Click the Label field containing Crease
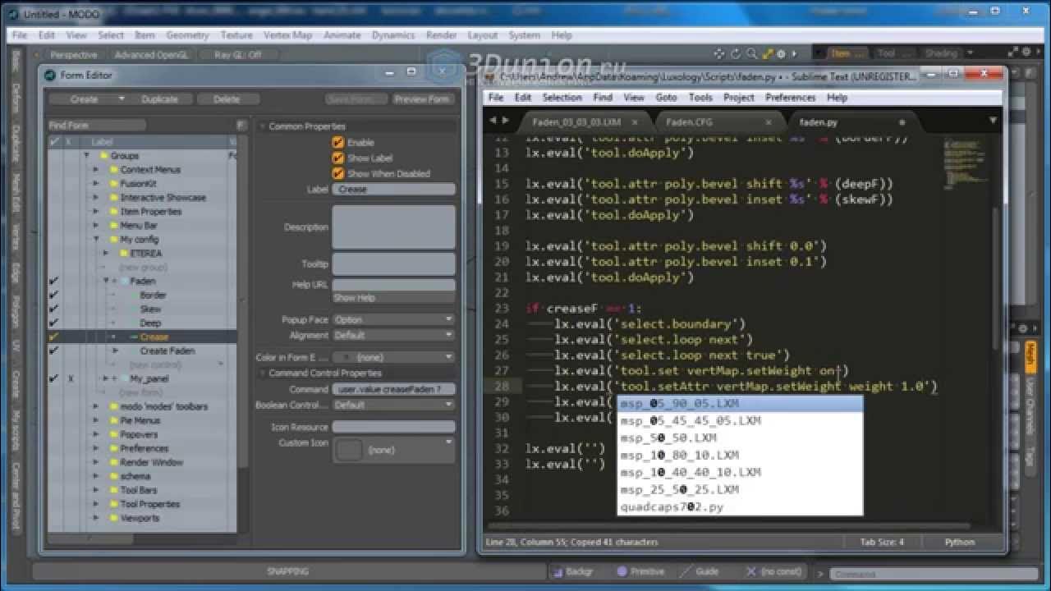 pyautogui.click(x=393, y=189)
